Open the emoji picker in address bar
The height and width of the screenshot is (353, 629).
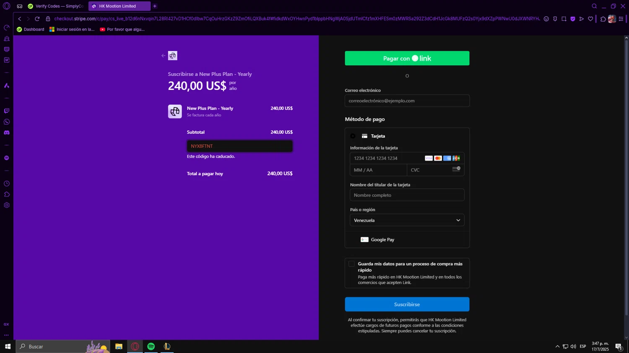(x=546, y=19)
